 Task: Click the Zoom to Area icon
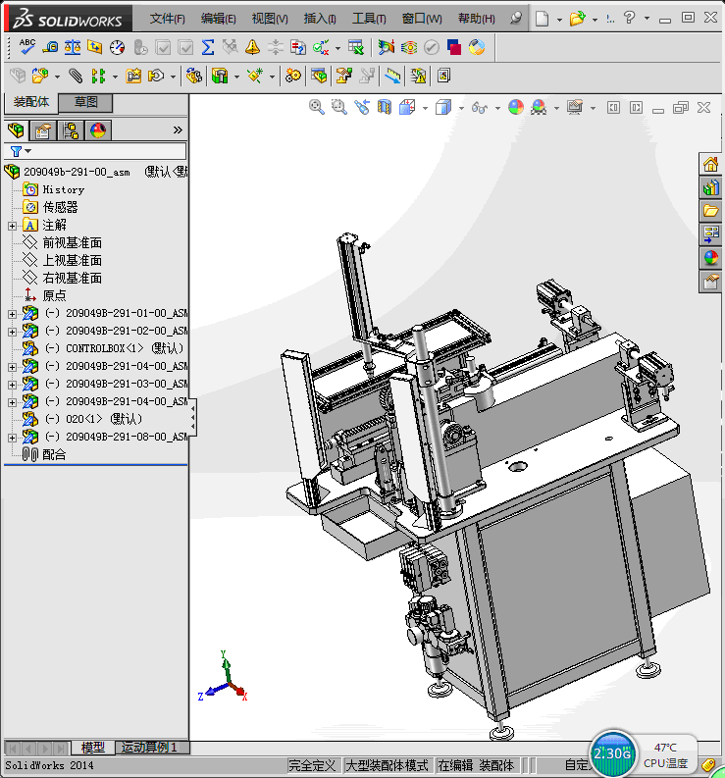click(339, 107)
